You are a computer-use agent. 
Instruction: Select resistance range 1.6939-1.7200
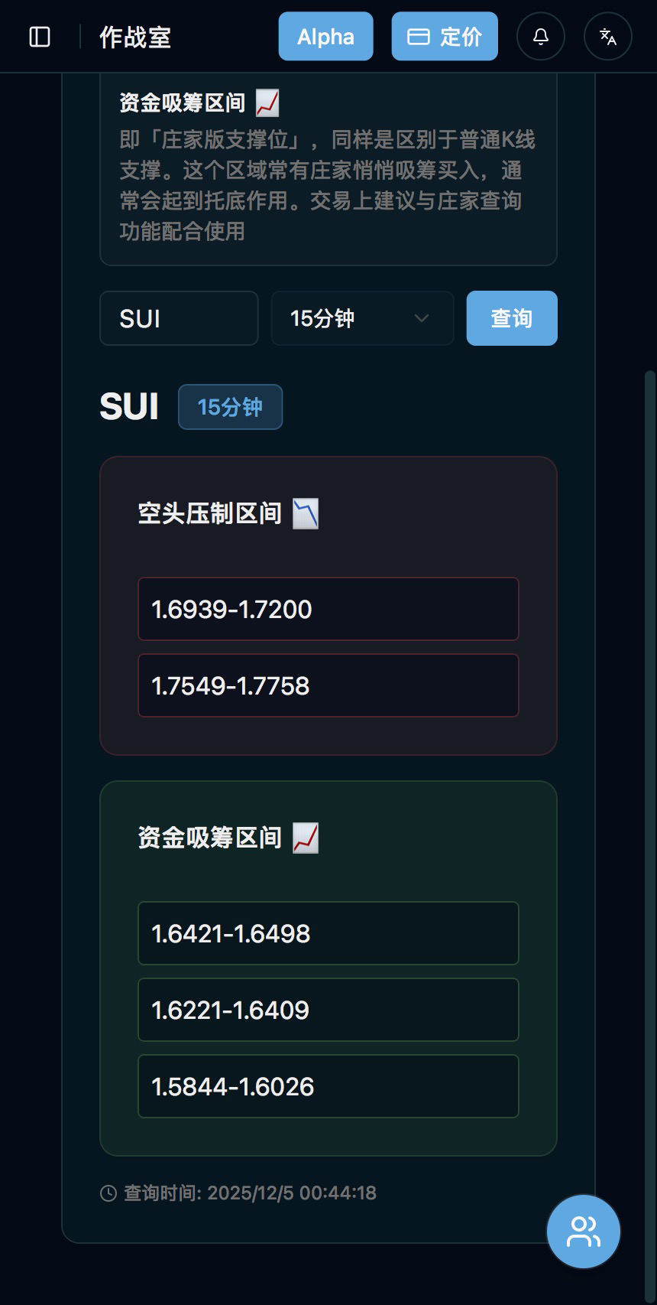pyautogui.click(x=328, y=609)
